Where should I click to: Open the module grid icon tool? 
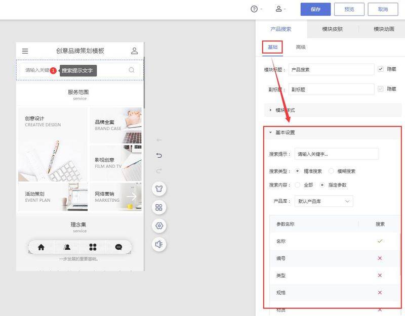click(x=159, y=207)
